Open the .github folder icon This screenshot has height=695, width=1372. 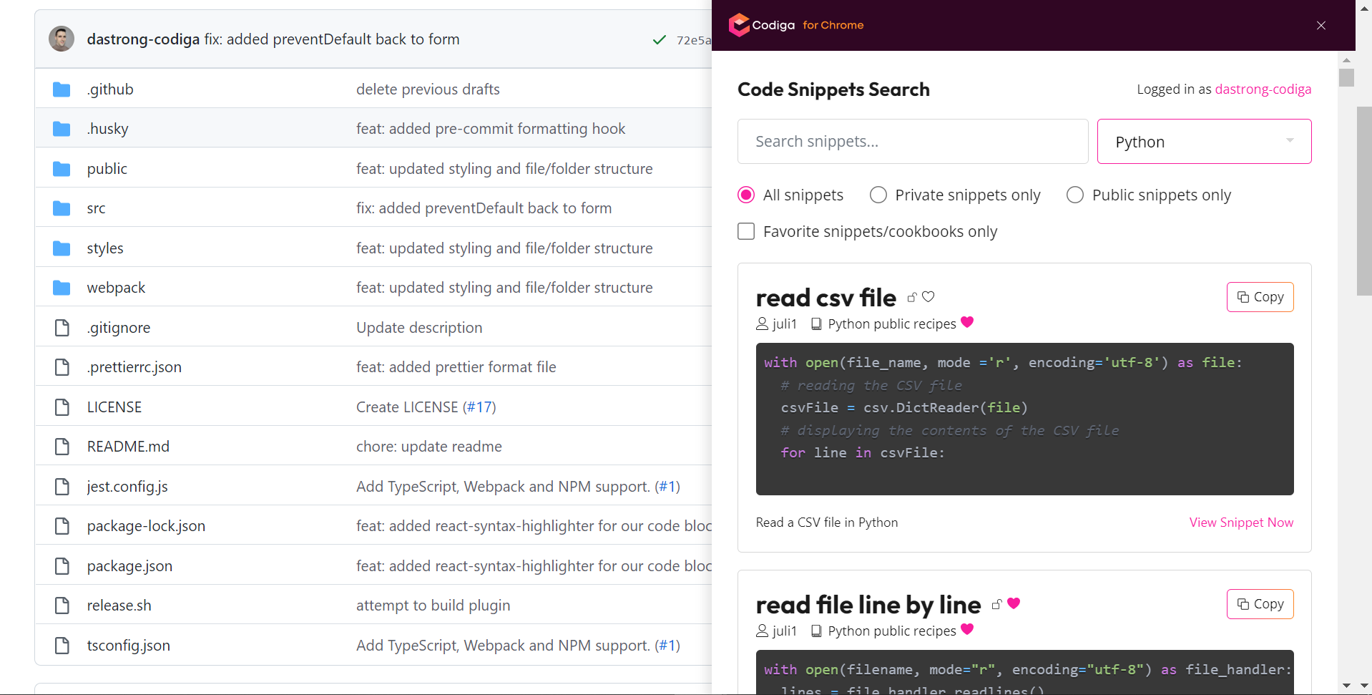point(62,89)
